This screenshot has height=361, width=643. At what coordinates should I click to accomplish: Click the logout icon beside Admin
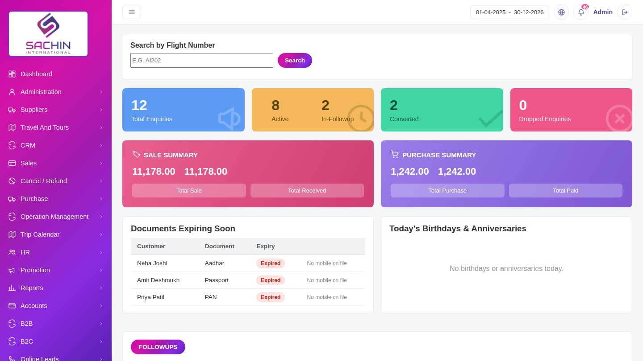point(625,12)
